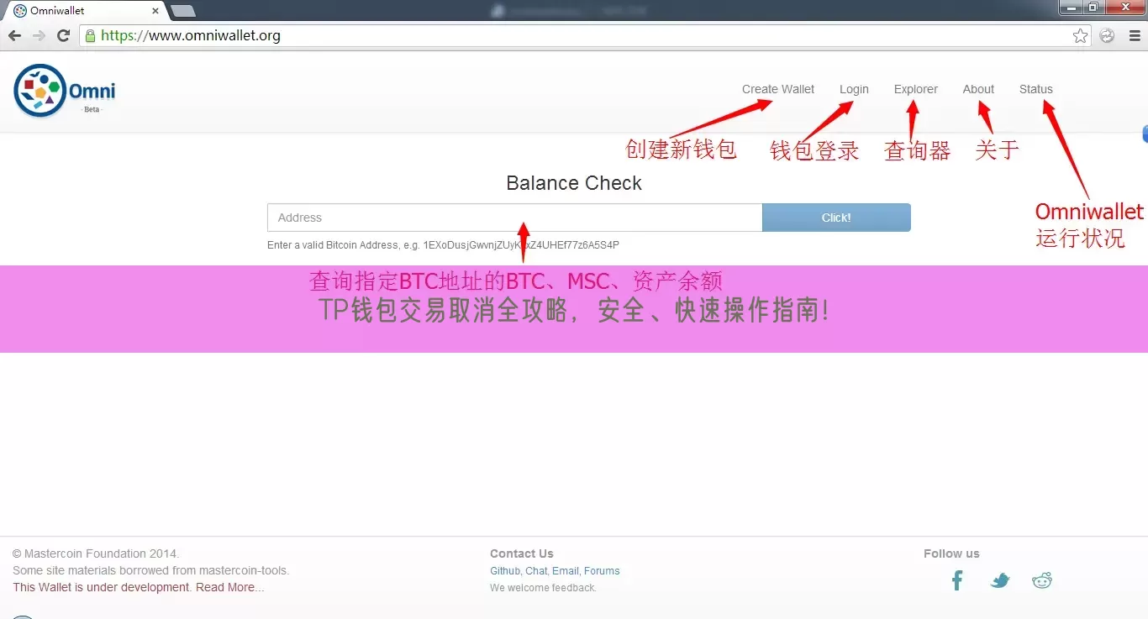Image resolution: width=1148 pixels, height=619 pixels.
Task: Minimize the browser window
Action: 1069,8
